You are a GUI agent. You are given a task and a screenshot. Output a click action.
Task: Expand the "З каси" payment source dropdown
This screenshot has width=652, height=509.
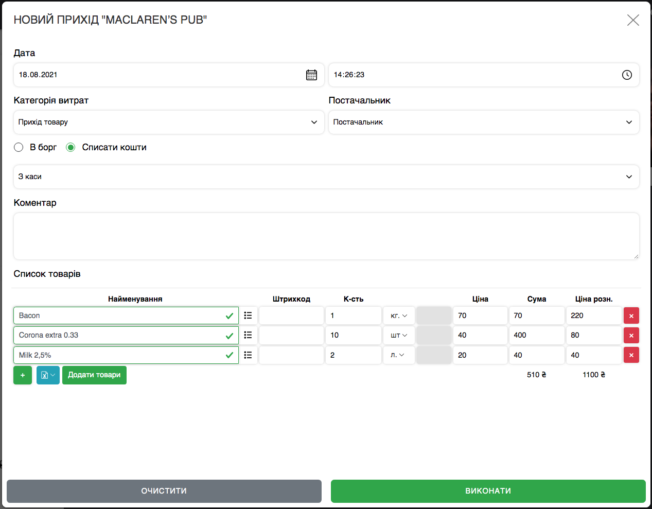[326, 177]
